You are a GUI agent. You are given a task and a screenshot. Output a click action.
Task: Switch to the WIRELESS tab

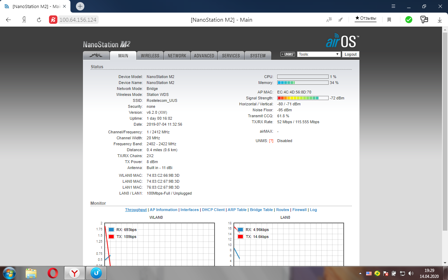(150, 56)
